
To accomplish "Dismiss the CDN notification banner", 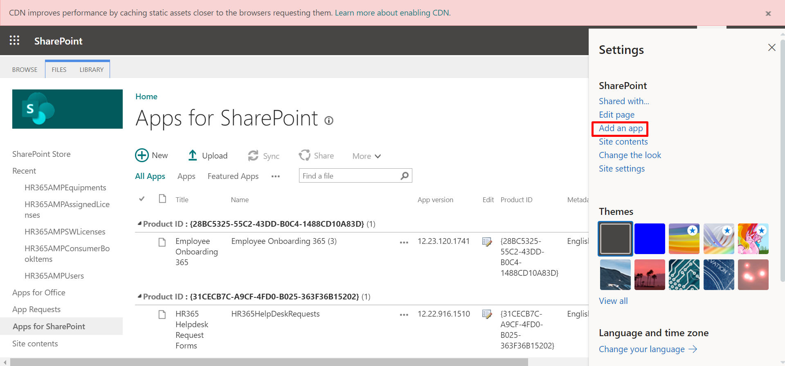I will click(768, 13).
